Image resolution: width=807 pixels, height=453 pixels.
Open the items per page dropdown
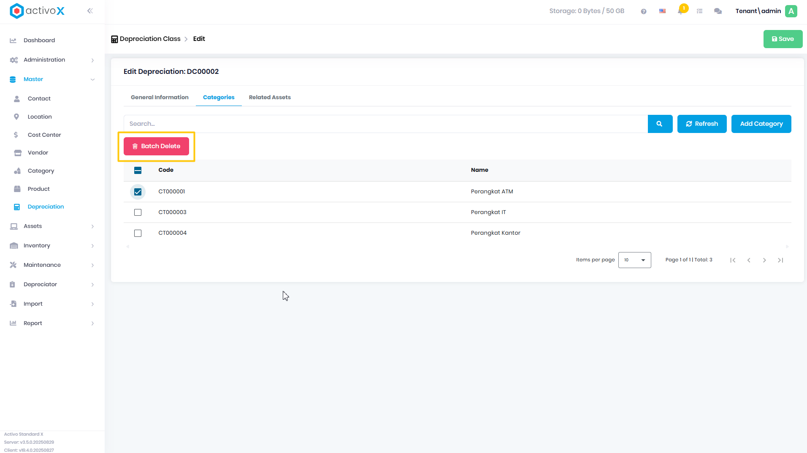634,260
